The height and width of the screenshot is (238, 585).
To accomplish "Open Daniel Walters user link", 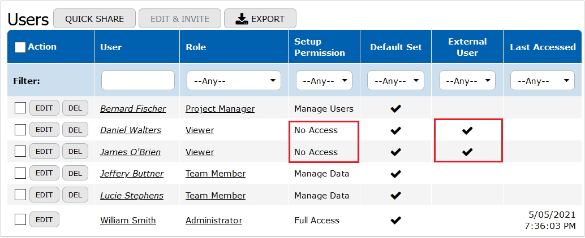I will point(131,130).
